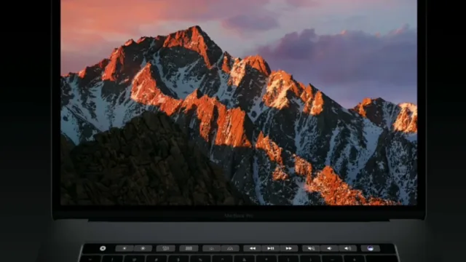This screenshot has height=262, width=466.
Task: Lower display brightness on the Touch Bar
Action: pos(125,248)
